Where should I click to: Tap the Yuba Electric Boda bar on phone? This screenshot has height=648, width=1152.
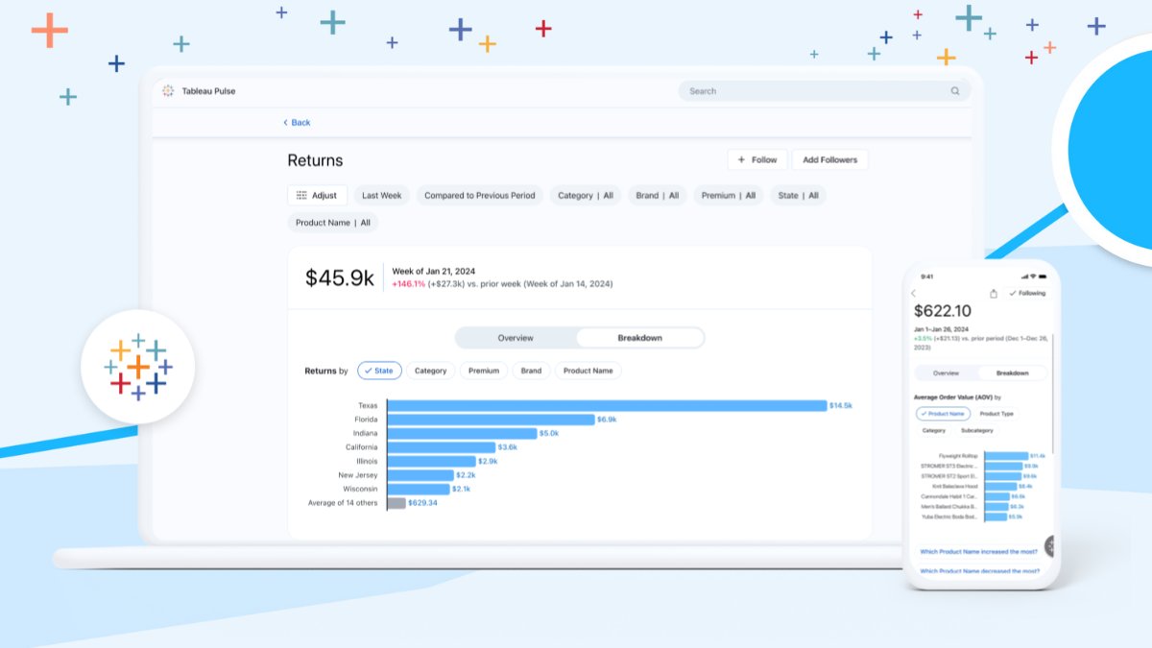pos(996,516)
